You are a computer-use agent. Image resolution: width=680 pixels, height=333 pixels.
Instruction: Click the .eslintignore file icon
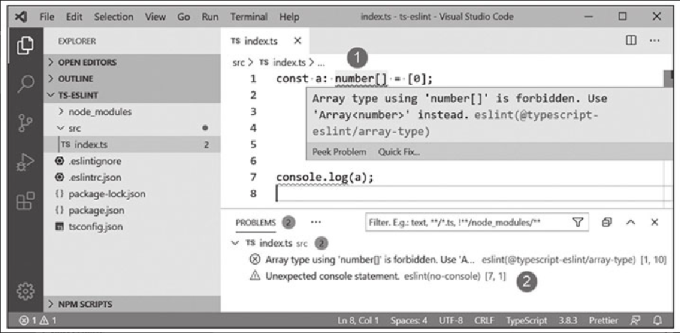tap(60, 161)
